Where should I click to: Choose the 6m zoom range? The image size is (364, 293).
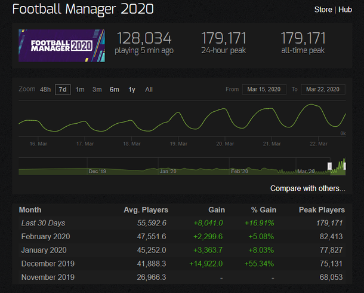point(114,90)
